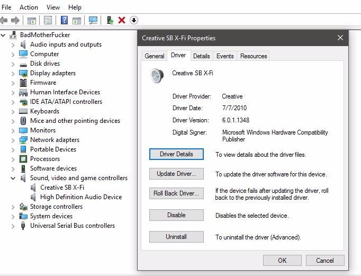The height and width of the screenshot is (276, 361).
Task: Click the blue Help question mark icon
Action: tap(64, 20)
